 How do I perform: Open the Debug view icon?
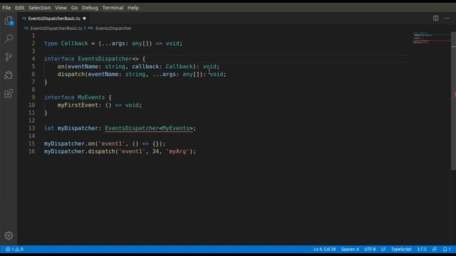click(9, 75)
